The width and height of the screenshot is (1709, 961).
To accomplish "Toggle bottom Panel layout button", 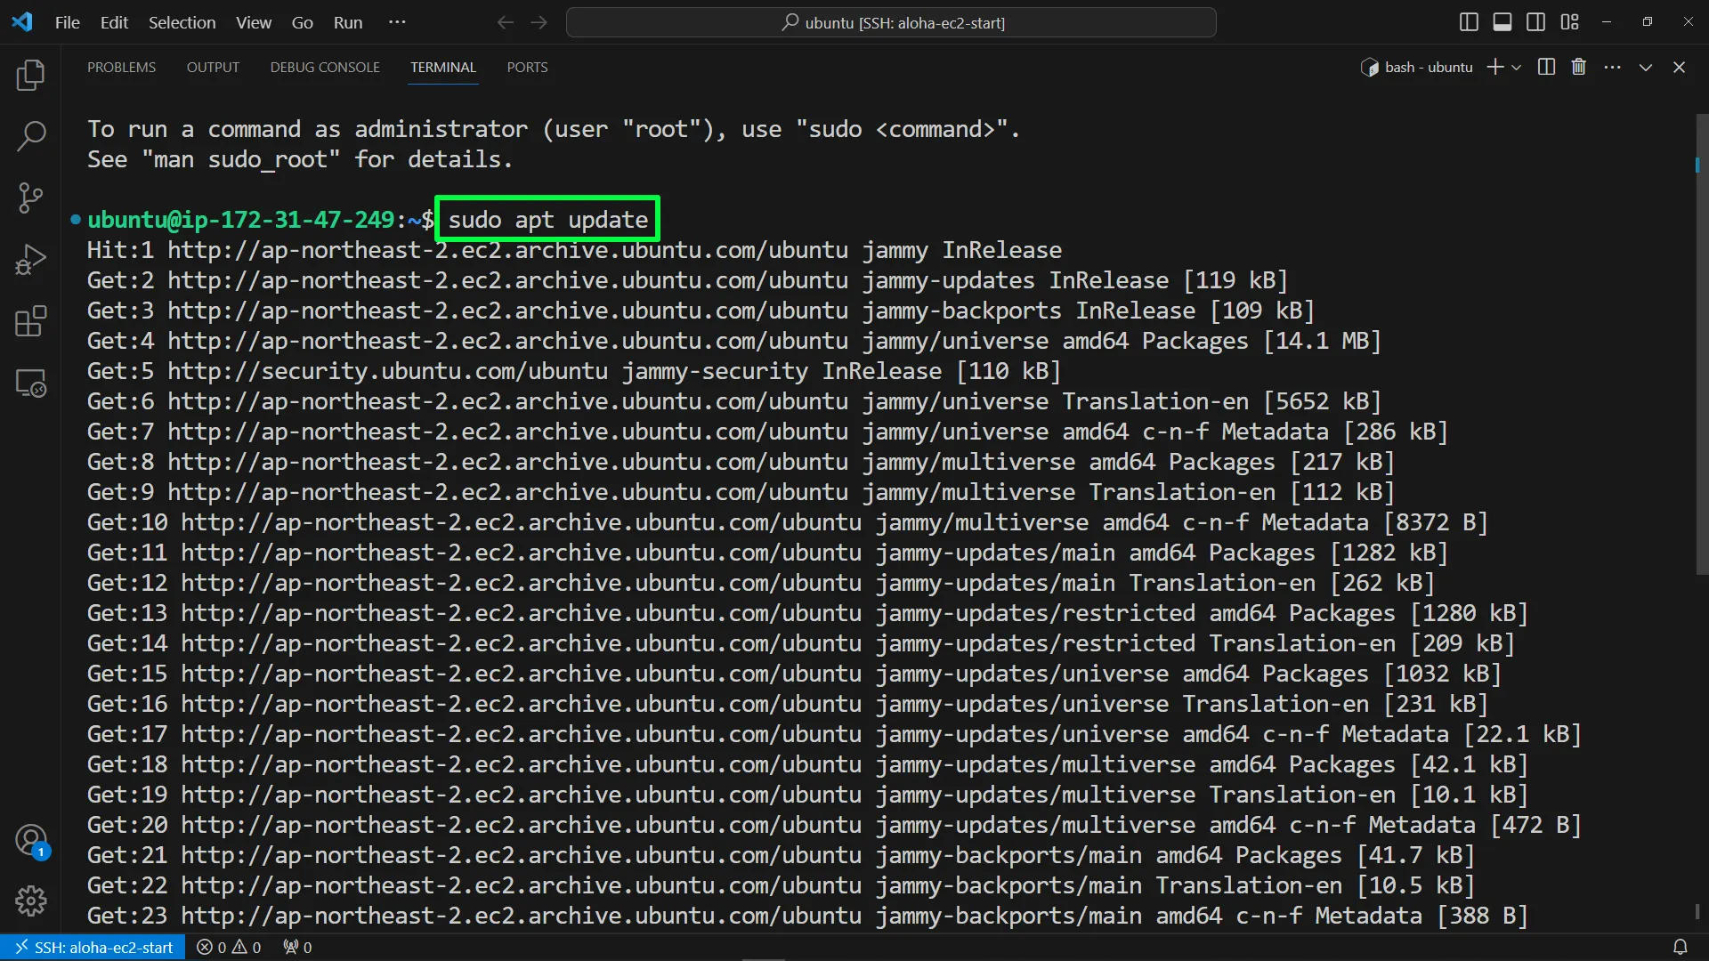I will click(x=1502, y=22).
